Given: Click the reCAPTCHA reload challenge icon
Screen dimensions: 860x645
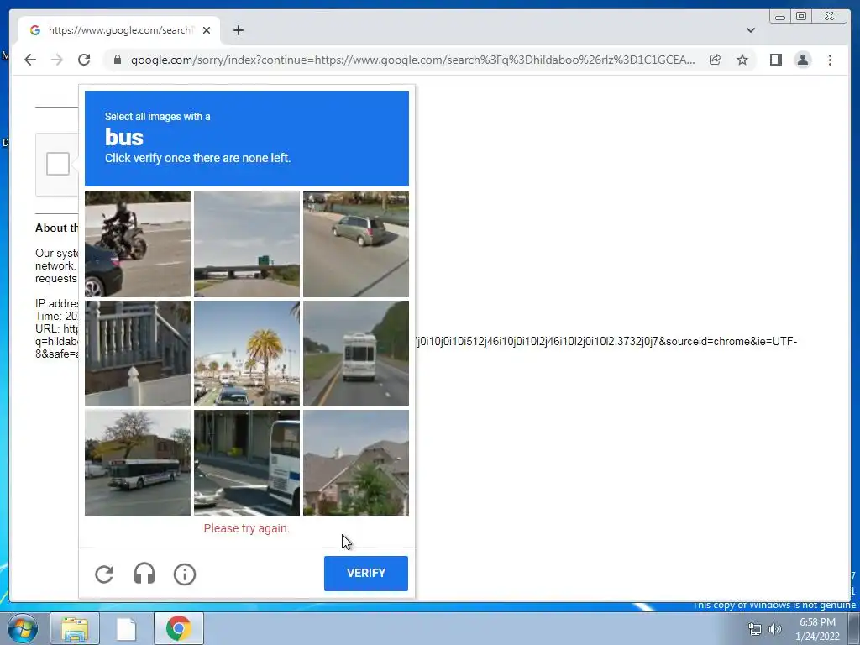Looking at the screenshot, I should (104, 574).
